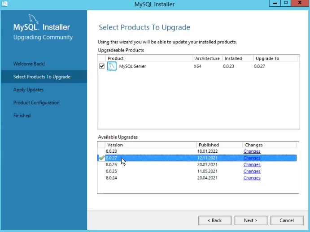This screenshot has height=232, width=310.
Task: Select version 8.0.26 upgrade
Action: (111, 165)
